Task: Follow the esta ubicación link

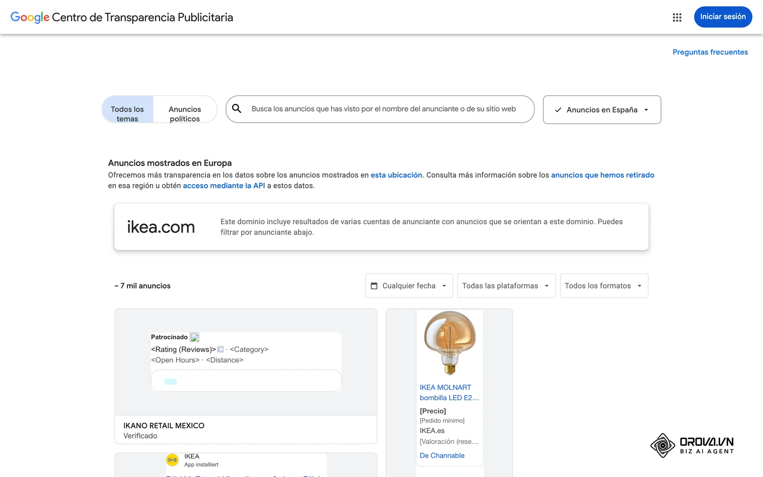Action: point(396,175)
